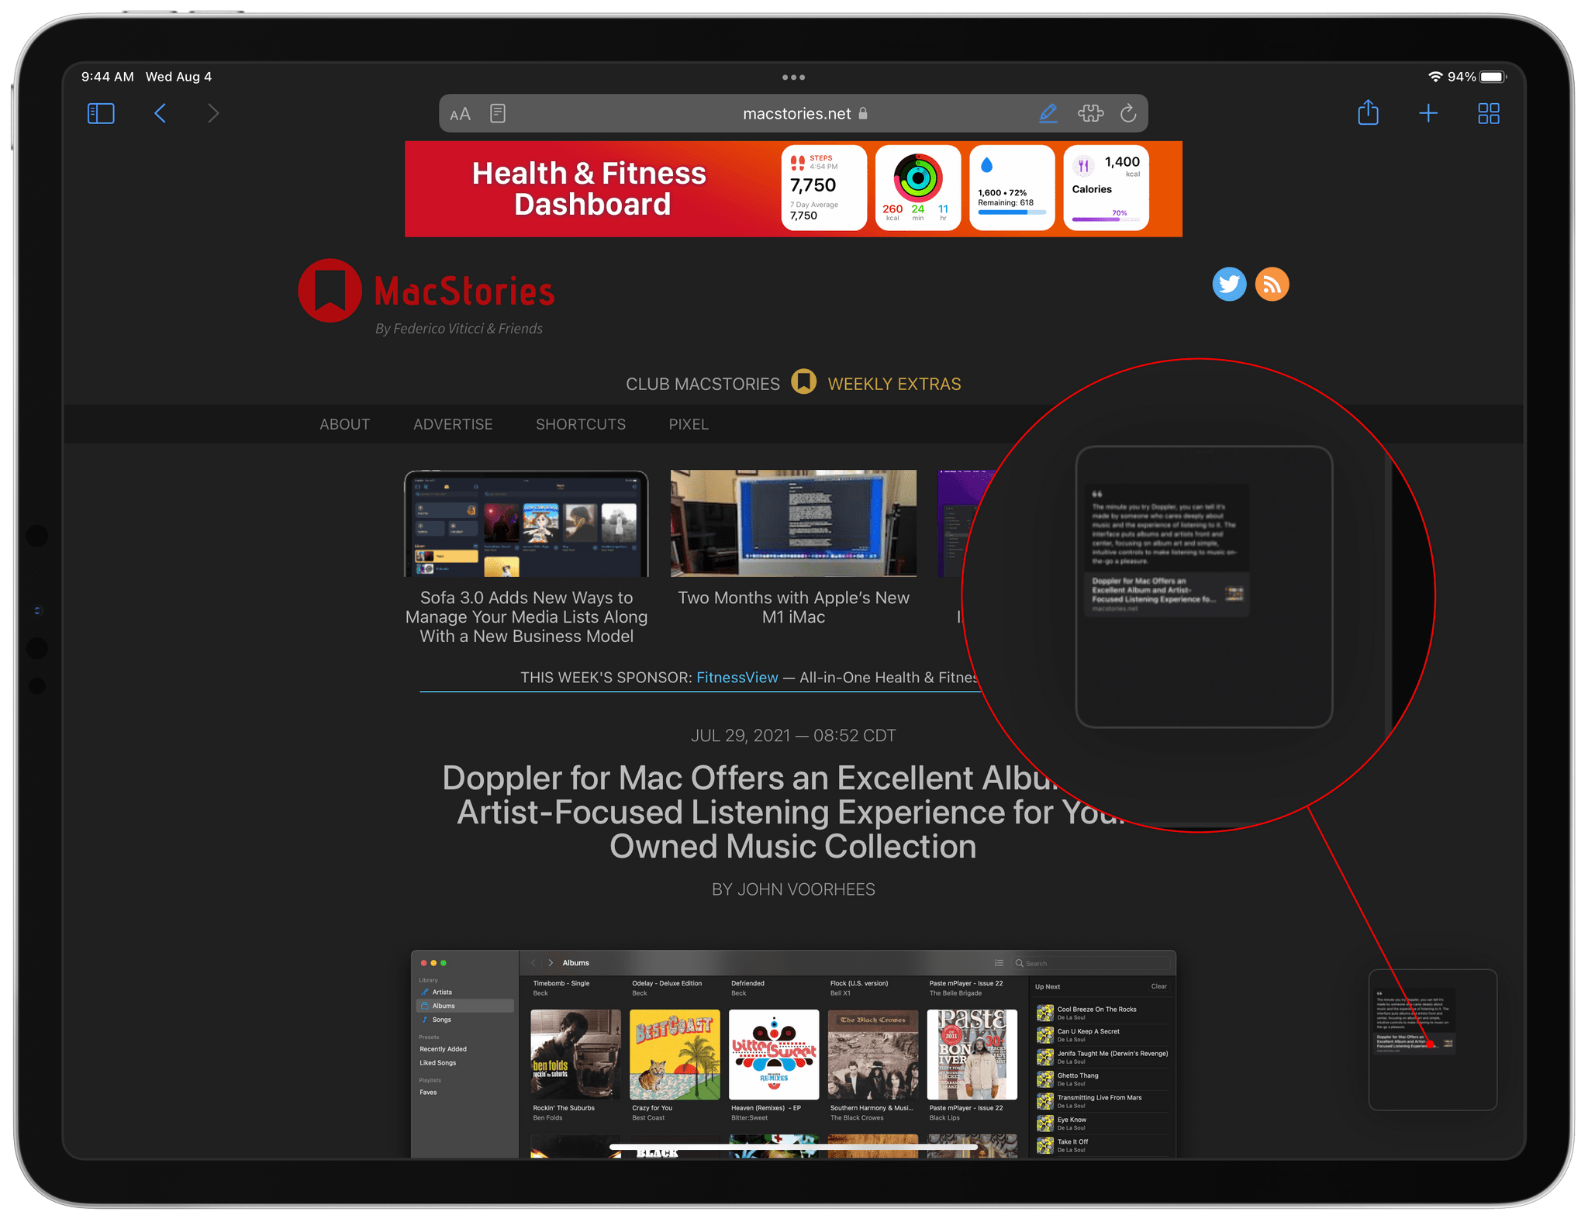Open the blue pencil extension
This screenshot has height=1222, width=1588.
pos(1048,114)
